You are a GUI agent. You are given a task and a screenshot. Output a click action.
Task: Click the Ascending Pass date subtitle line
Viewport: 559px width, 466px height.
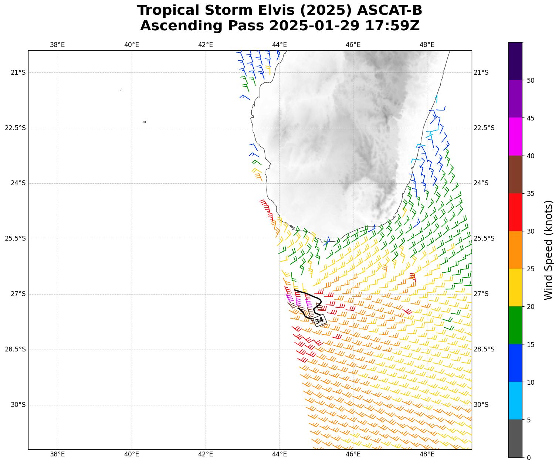point(279,26)
